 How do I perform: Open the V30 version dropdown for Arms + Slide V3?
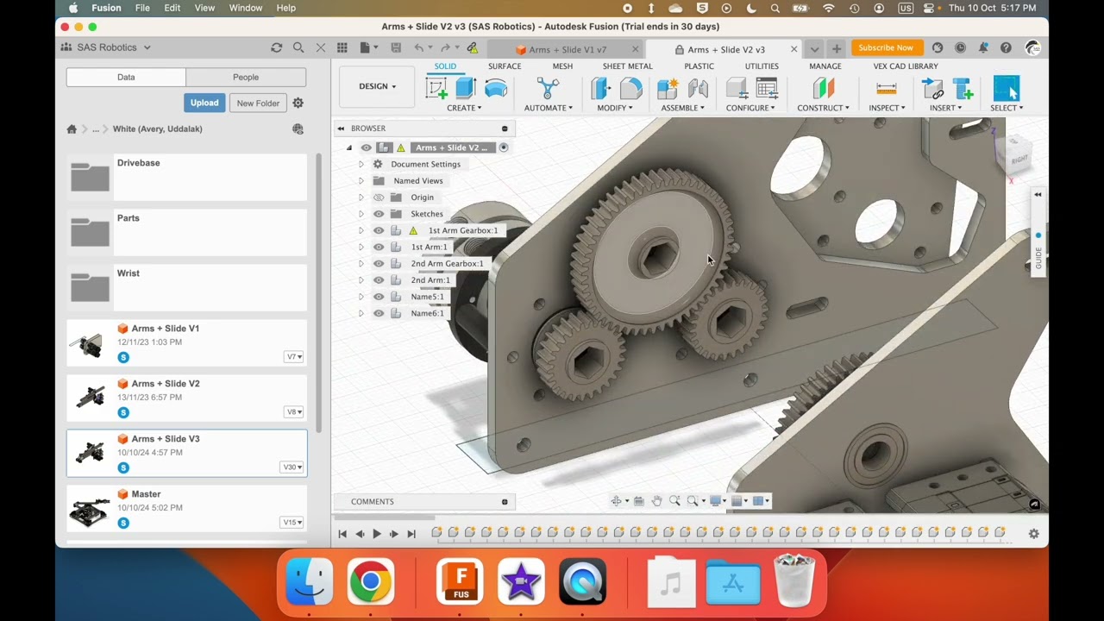pyautogui.click(x=292, y=467)
